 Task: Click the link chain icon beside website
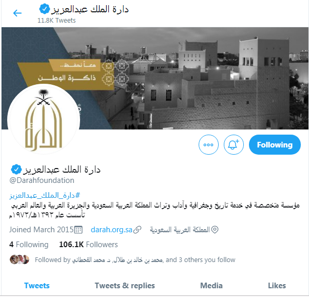click(x=137, y=230)
